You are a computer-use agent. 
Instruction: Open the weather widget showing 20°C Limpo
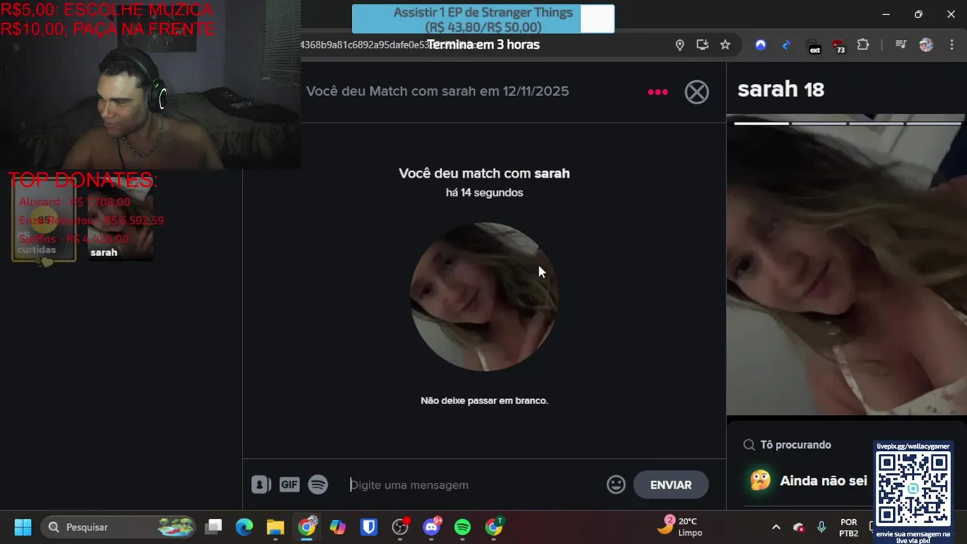(680, 527)
